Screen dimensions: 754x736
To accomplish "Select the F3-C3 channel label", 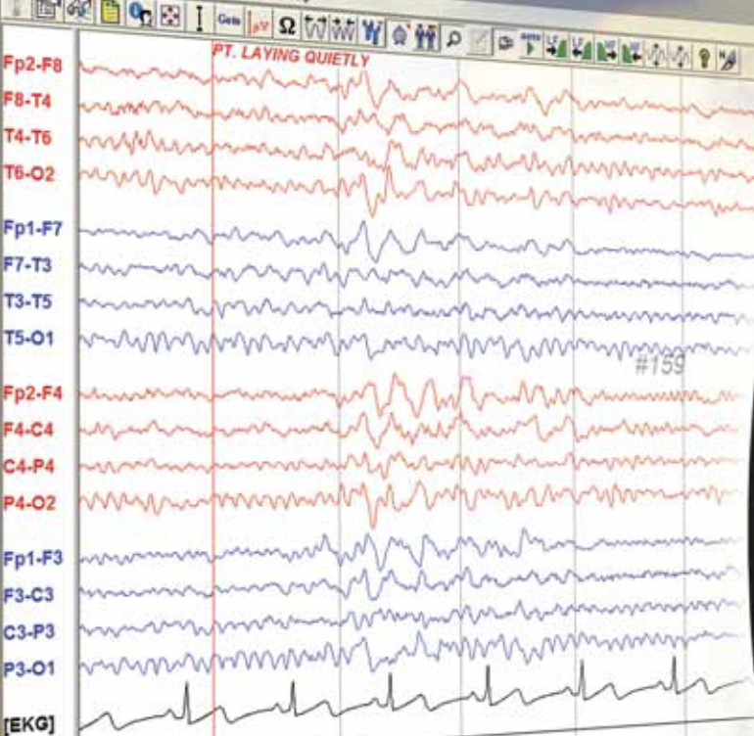I will pos(28,595).
